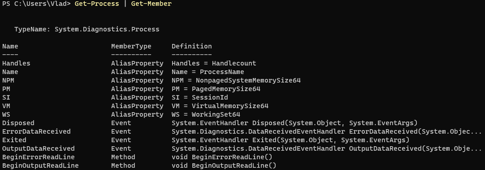Click the Name = ProcessName definition

208,72
